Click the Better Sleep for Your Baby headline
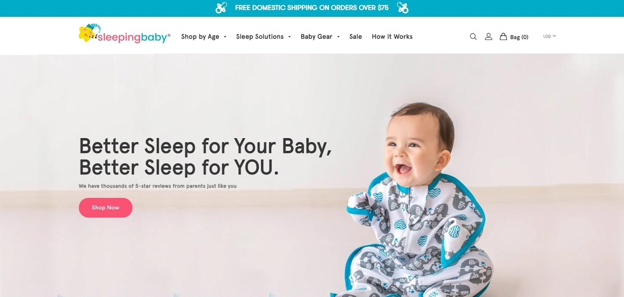The image size is (624, 297). (206, 156)
